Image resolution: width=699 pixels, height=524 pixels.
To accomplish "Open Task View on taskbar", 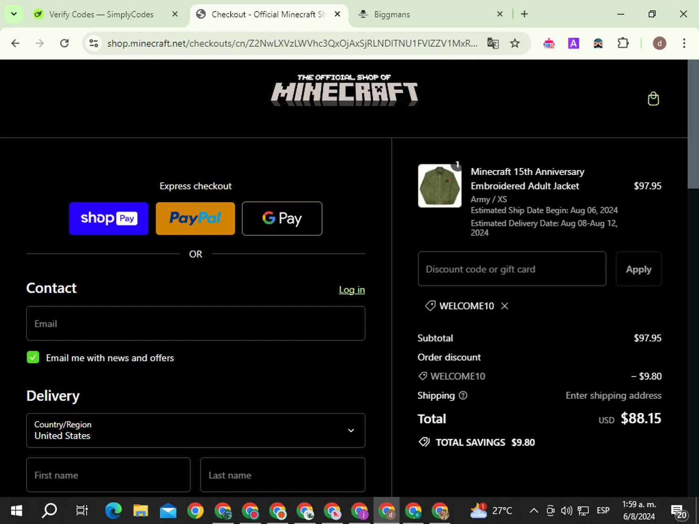I will 82,510.
